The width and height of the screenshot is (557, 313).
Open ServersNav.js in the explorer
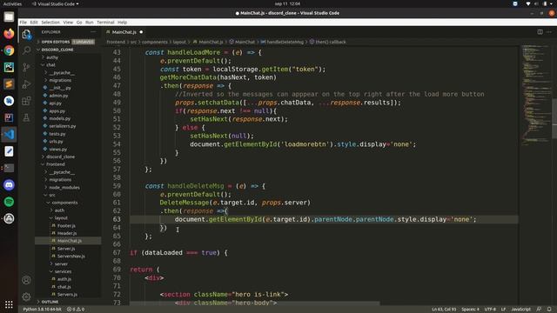70,256
